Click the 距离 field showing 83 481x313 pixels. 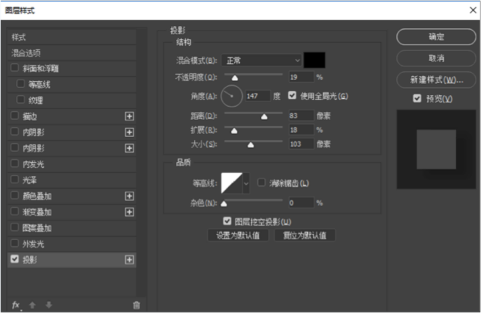point(301,115)
